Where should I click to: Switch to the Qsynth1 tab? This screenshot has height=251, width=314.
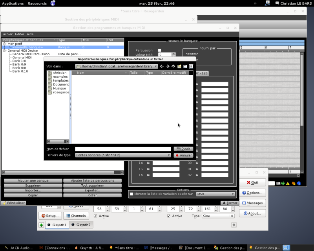click(57, 225)
